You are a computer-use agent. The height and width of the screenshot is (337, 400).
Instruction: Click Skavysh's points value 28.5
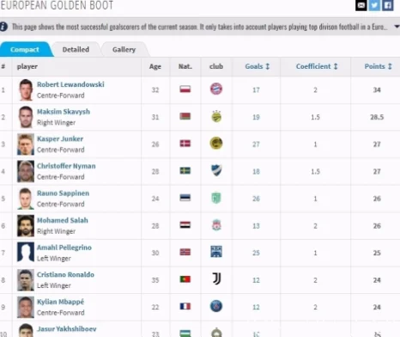click(377, 117)
